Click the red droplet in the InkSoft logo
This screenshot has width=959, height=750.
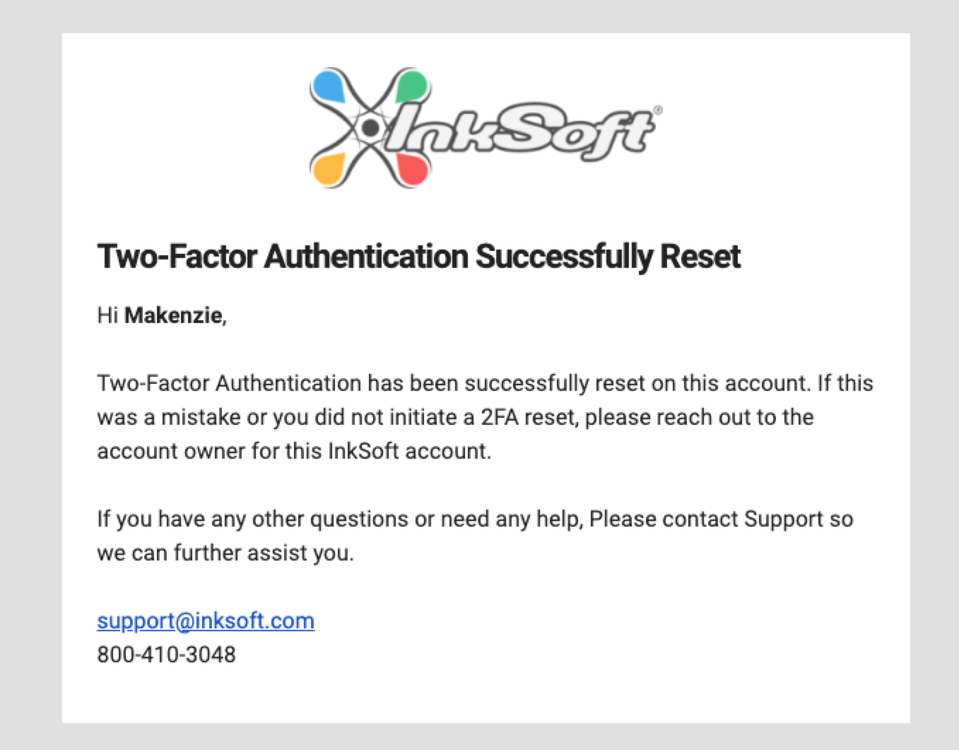click(x=411, y=168)
